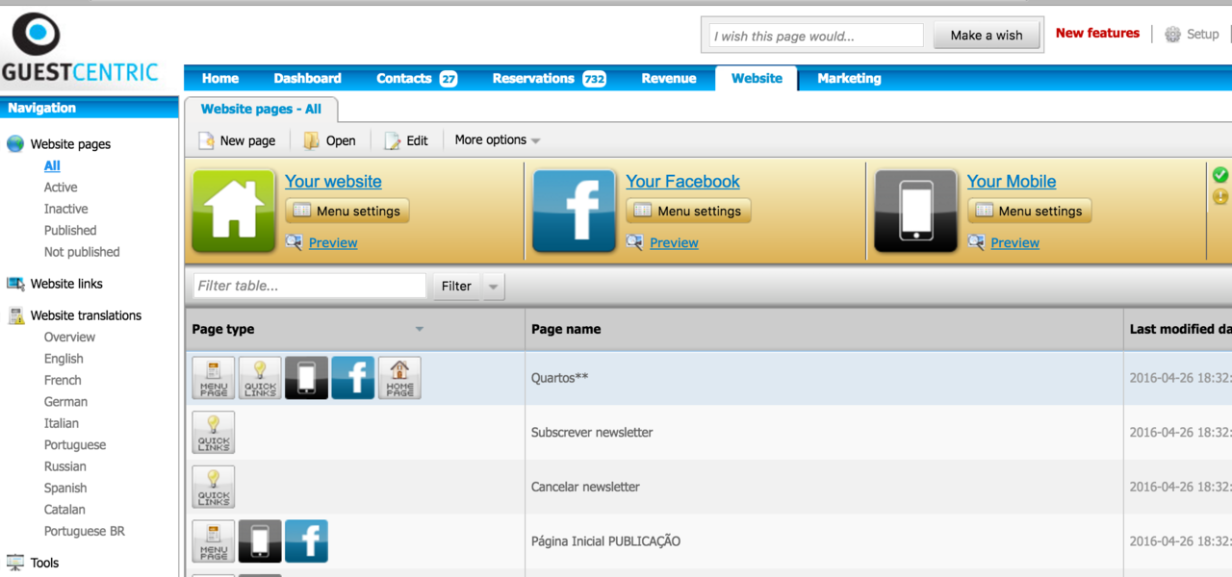
Task: Click Menu settings button for Your Mobile
Action: coord(1029,212)
